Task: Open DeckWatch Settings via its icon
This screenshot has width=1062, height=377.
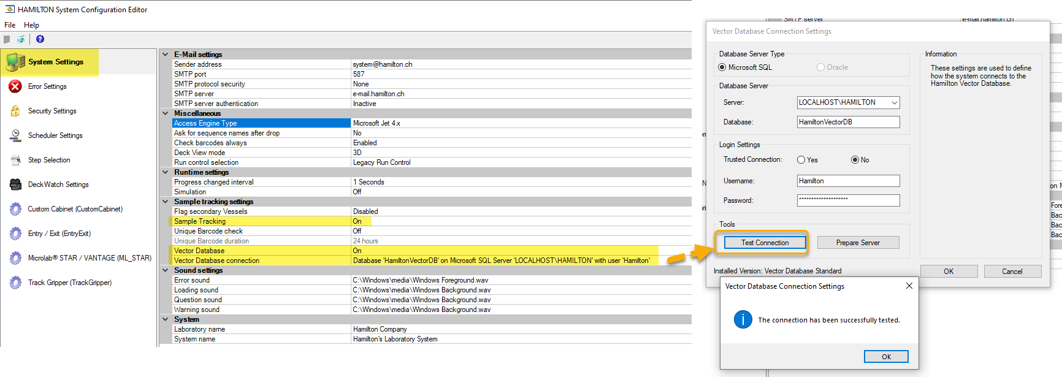Action: pos(15,185)
